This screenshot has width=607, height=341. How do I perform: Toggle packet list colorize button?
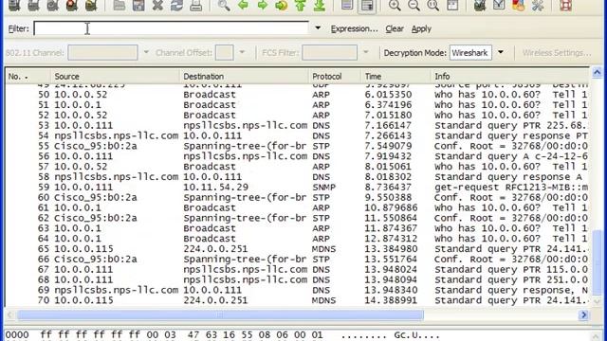pyautogui.click(x=347, y=5)
